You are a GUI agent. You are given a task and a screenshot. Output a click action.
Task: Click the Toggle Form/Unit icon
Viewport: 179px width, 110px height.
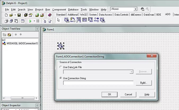click(x=16, y=21)
